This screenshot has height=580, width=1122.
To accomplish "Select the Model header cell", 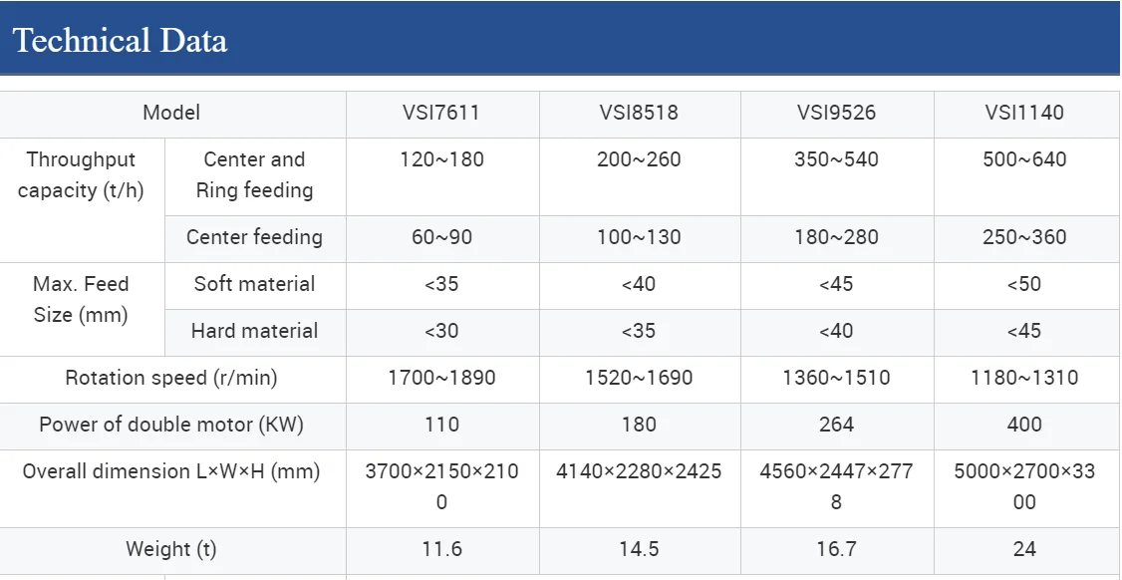I will click(171, 113).
